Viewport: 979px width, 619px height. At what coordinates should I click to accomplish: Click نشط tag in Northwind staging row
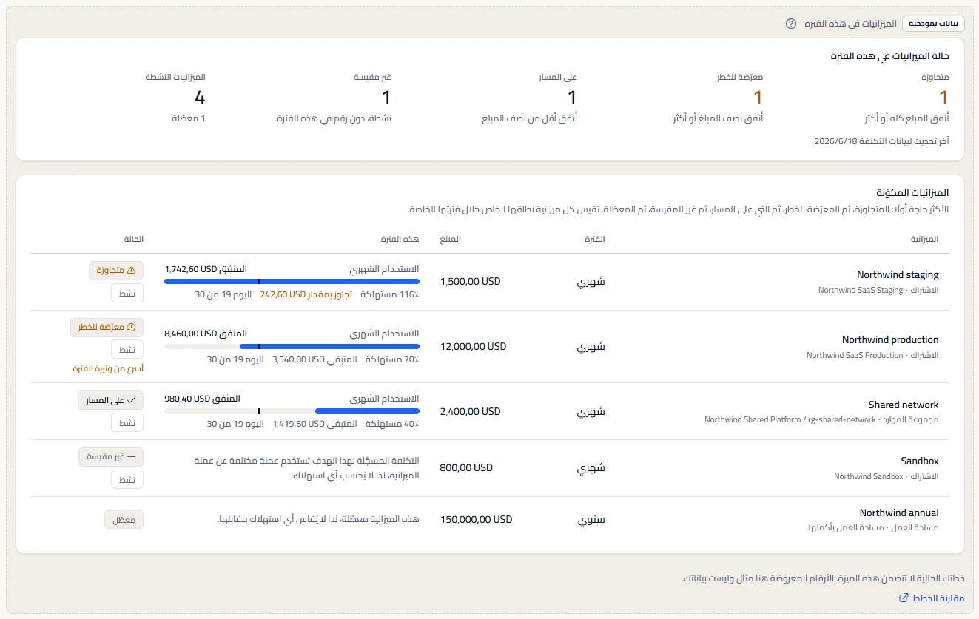point(127,293)
